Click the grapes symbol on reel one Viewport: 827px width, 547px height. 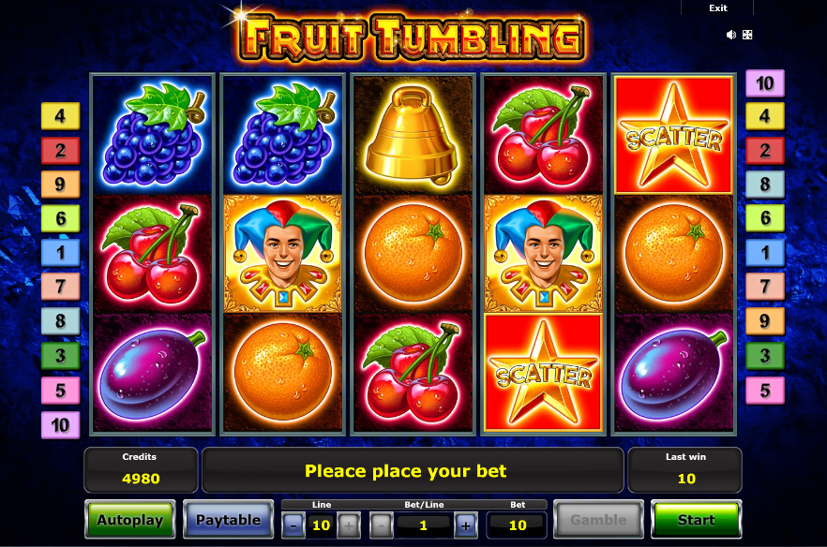(154, 134)
